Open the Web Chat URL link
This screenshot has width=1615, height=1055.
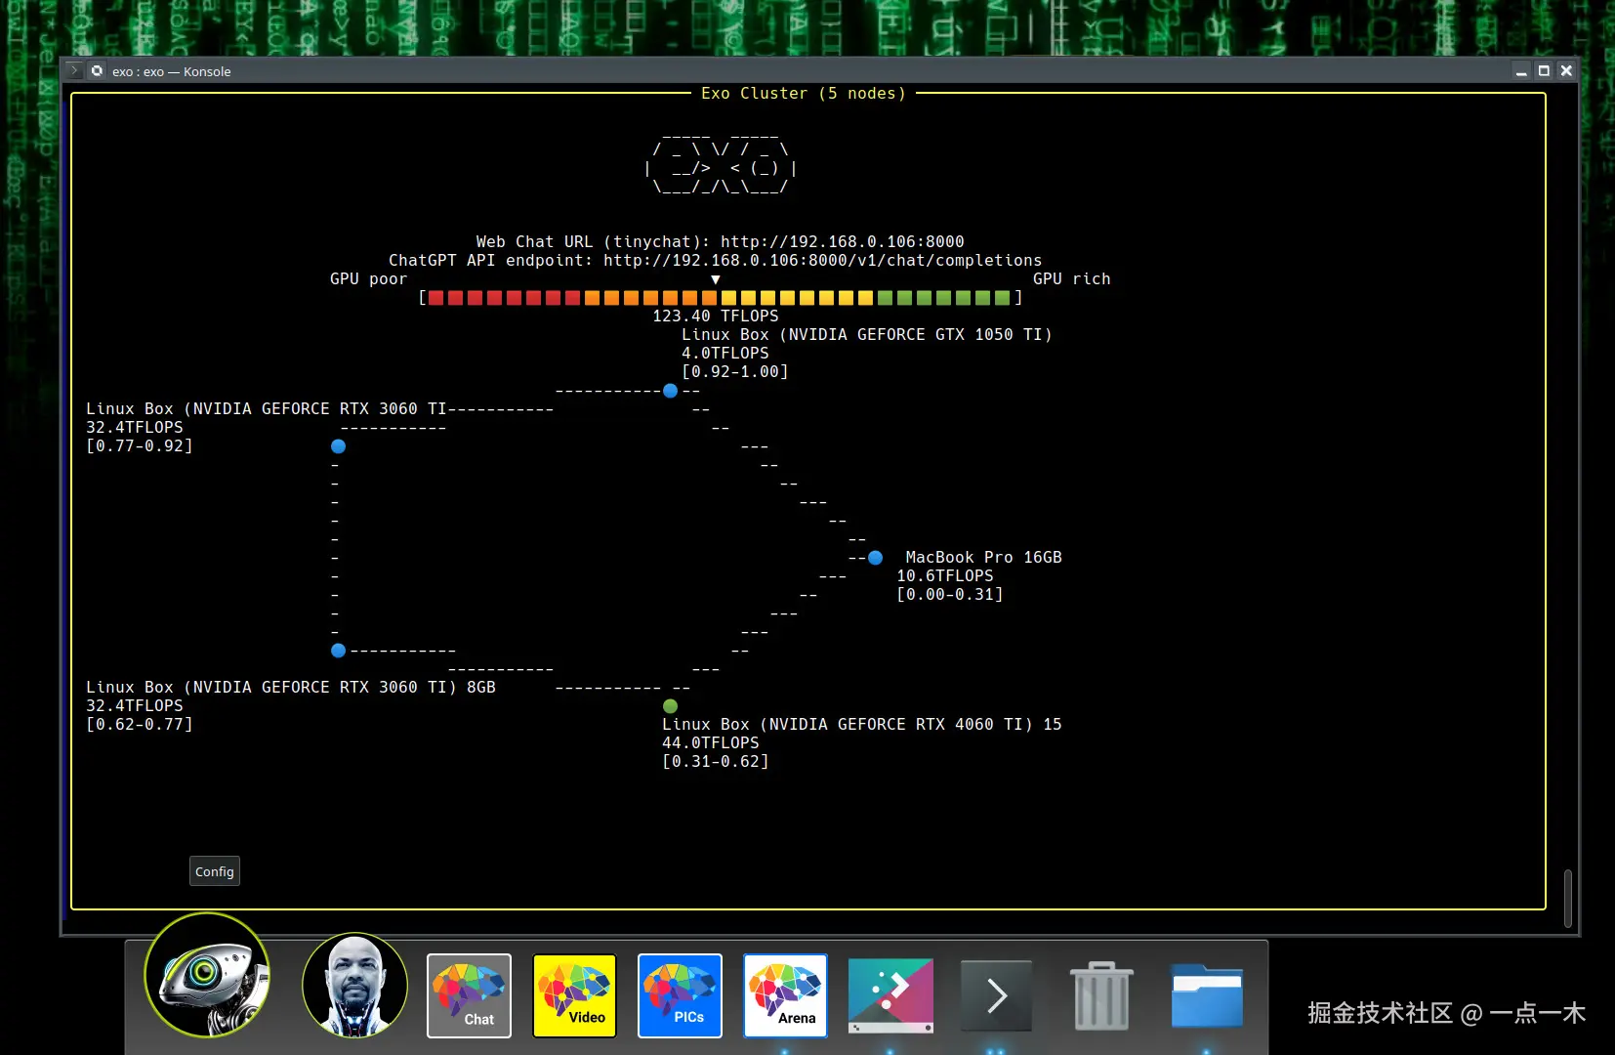(841, 241)
